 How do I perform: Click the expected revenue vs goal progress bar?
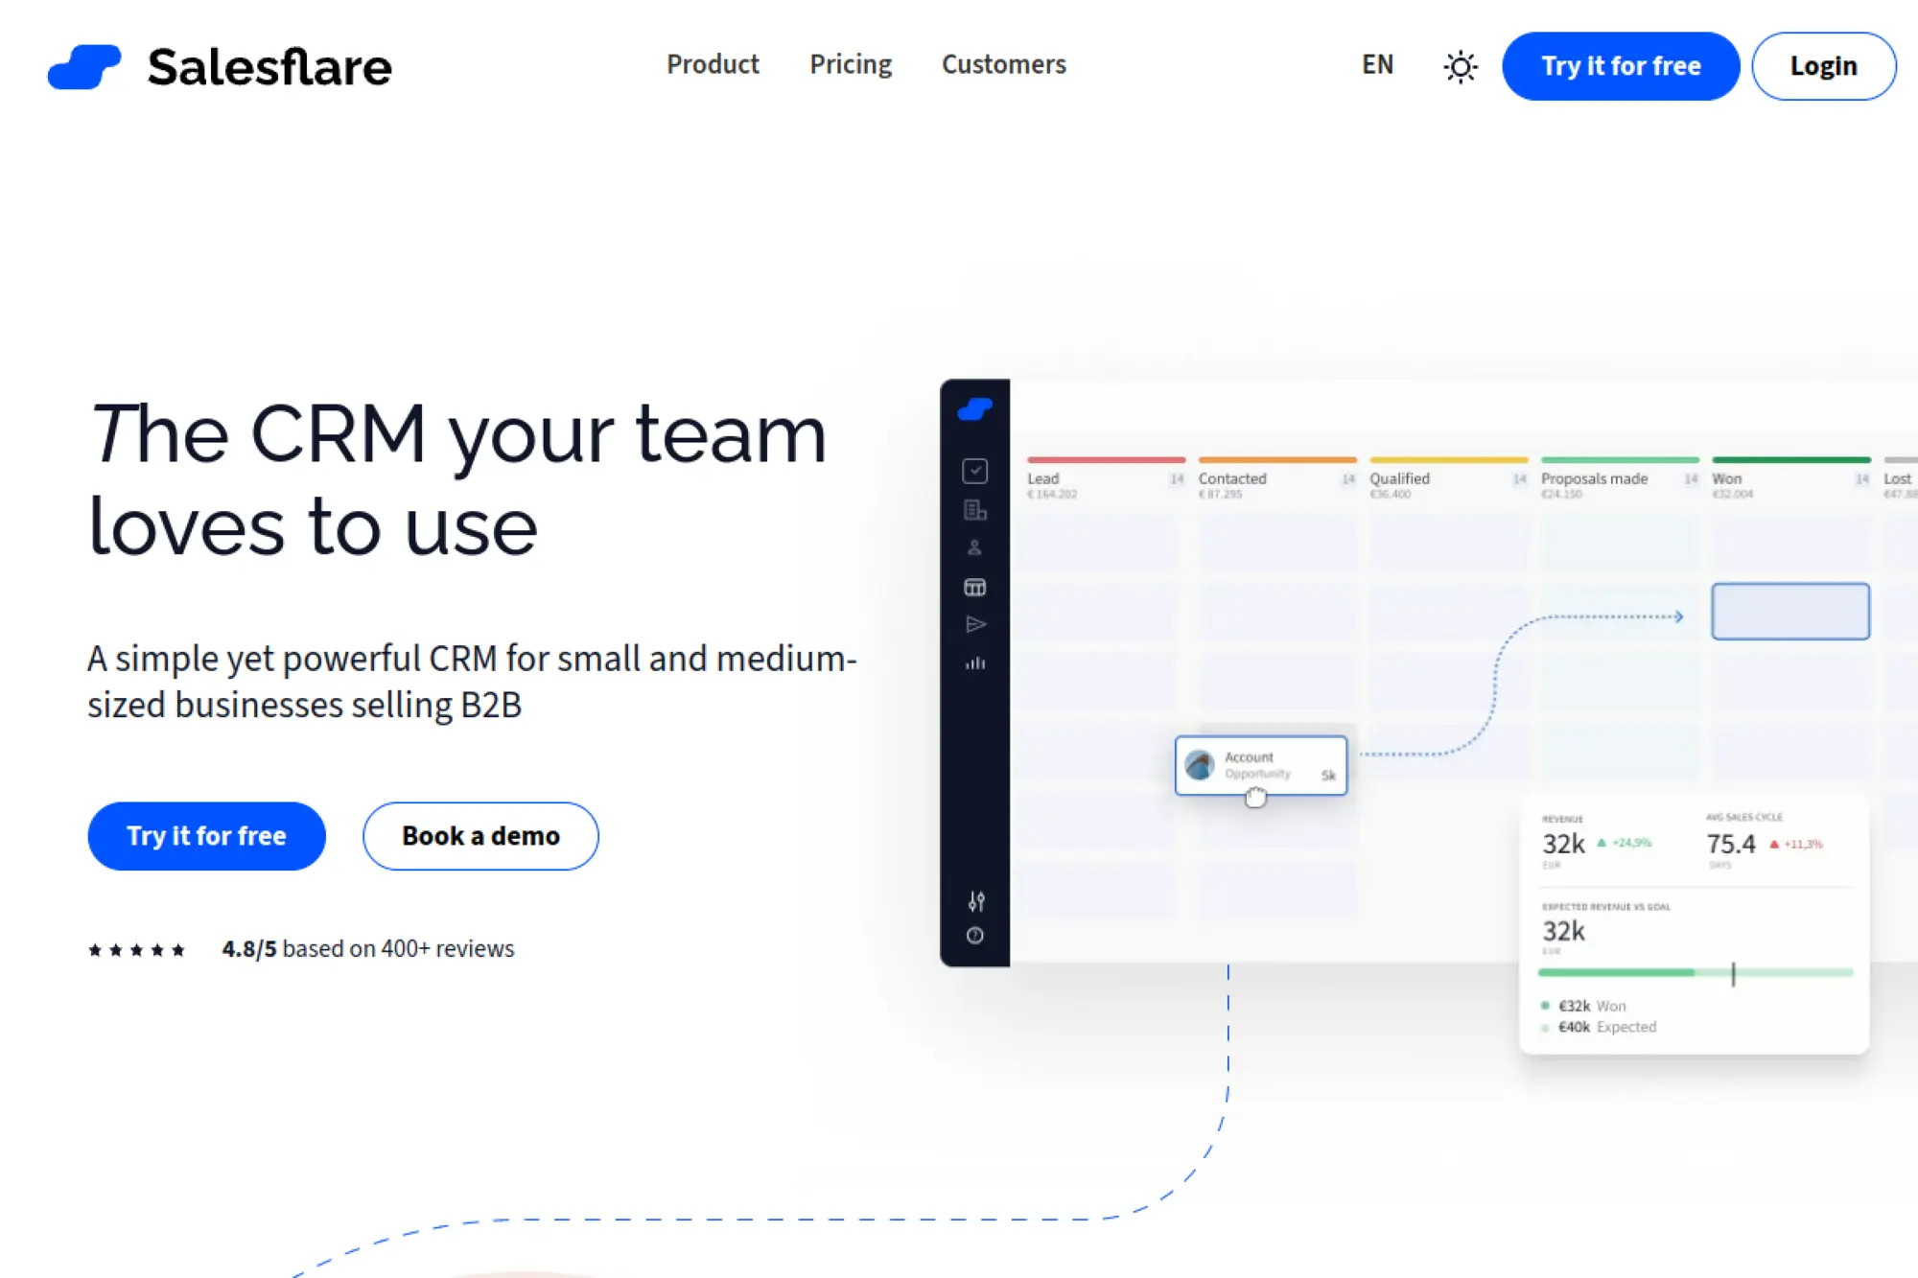pyautogui.click(x=1695, y=972)
